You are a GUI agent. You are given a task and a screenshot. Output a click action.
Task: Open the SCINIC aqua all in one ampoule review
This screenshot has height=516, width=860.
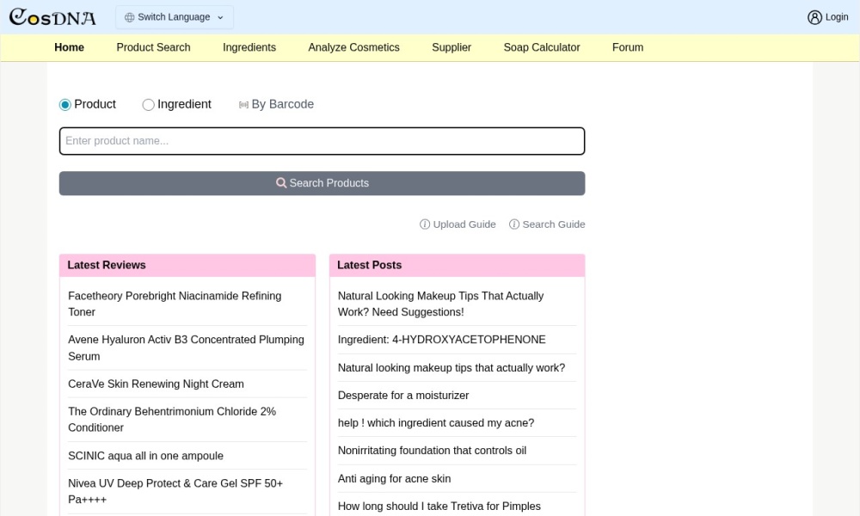[145, 456]
